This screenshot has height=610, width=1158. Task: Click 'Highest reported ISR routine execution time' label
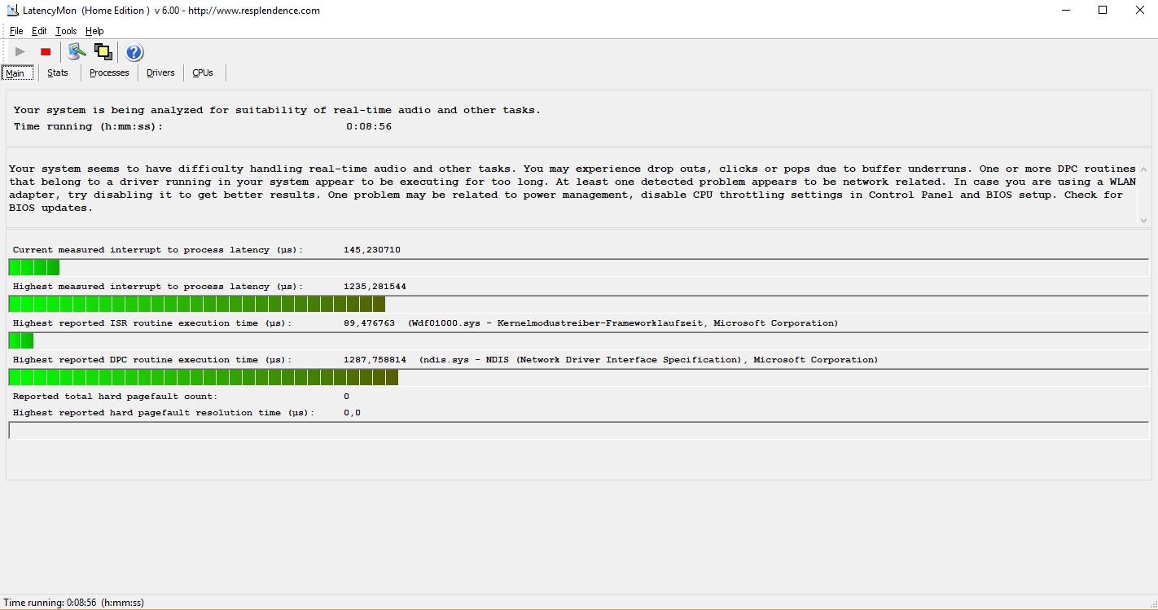pyautogui.click(x=152, y=323)
